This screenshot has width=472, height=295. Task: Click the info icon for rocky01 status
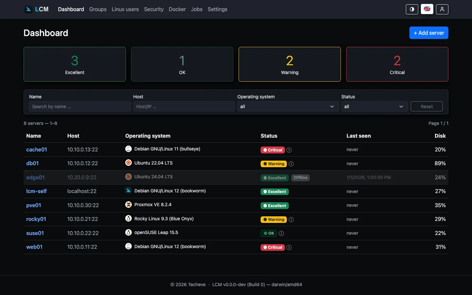click(x=291, y=220)
